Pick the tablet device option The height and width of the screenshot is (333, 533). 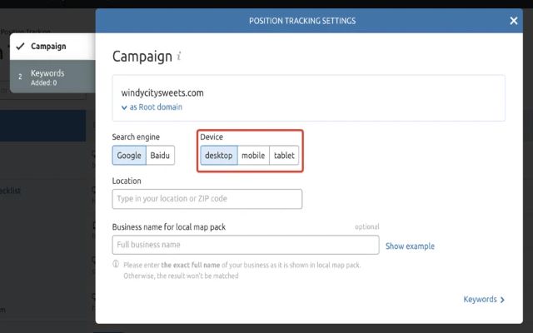284,156
